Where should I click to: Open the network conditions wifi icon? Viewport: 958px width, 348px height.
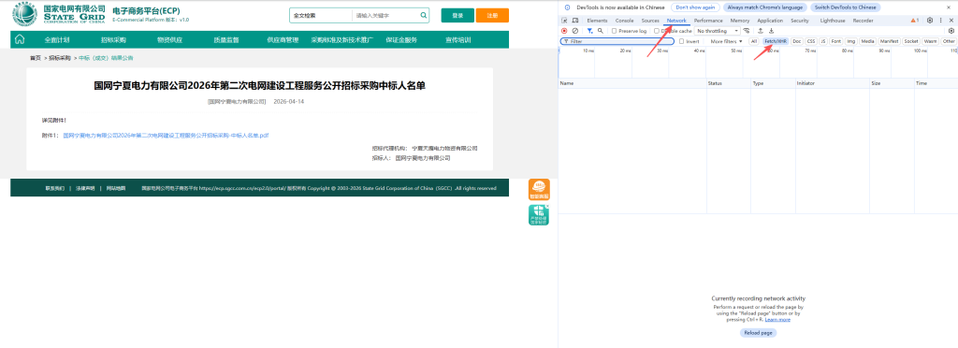click(747, 31)
